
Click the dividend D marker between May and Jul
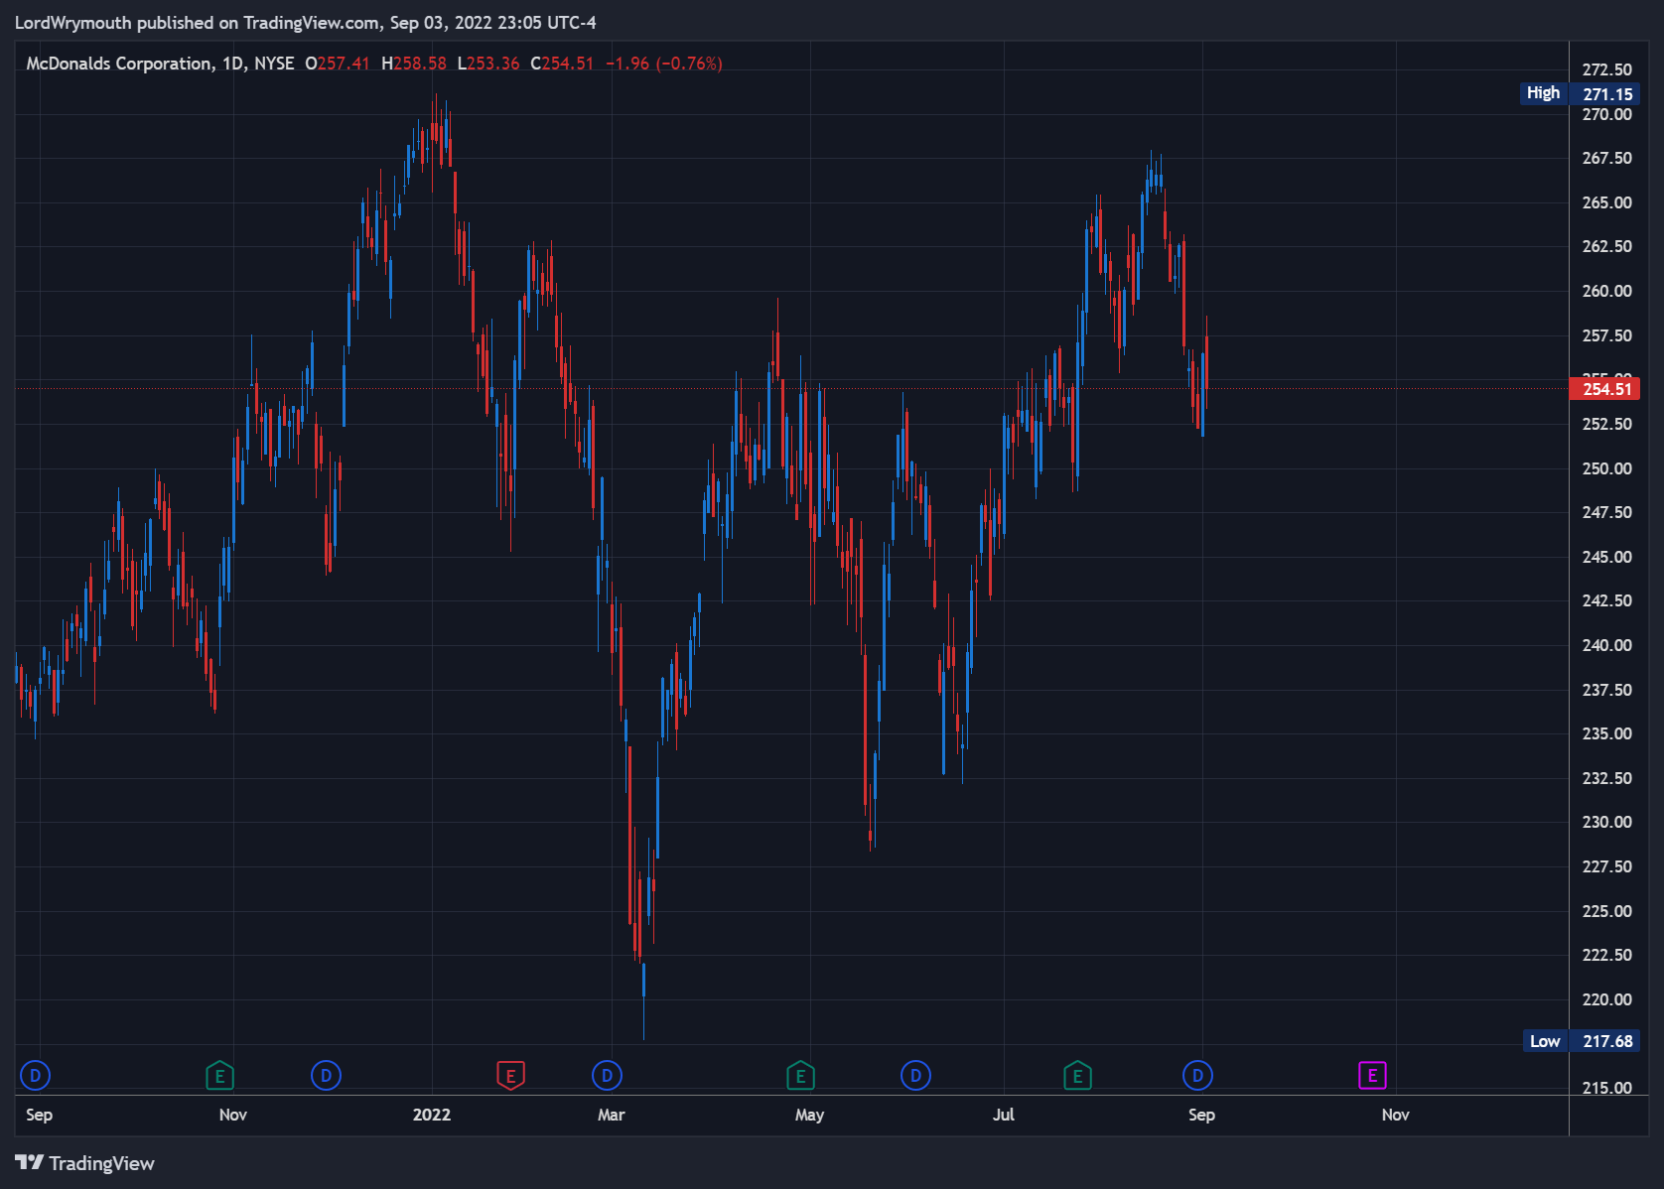tap(915, 1075)
